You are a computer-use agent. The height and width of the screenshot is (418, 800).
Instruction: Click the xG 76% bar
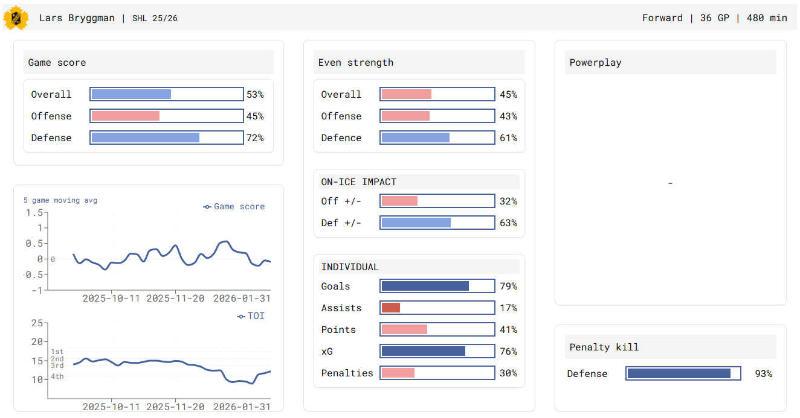tap(437, 351)
